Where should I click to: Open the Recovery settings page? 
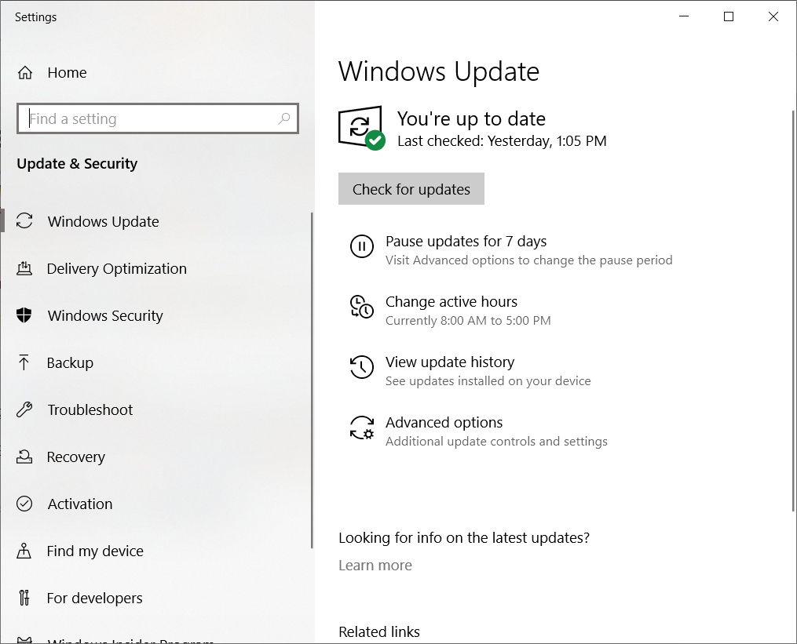75,457
